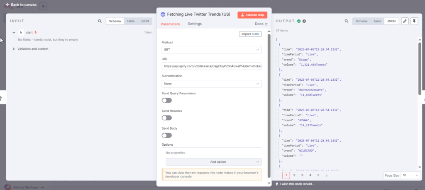Pin the output data

[414, 21]
